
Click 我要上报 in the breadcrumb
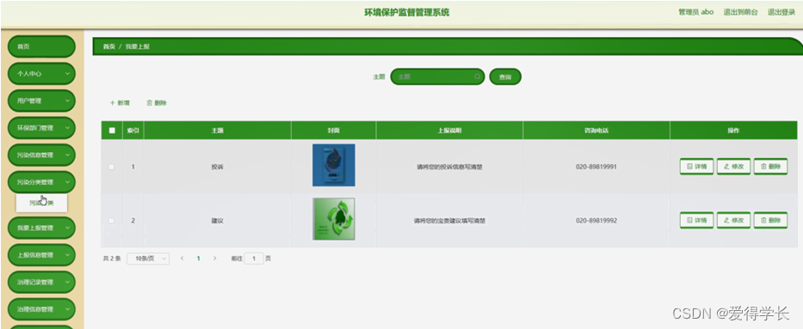tap(138, 46)
